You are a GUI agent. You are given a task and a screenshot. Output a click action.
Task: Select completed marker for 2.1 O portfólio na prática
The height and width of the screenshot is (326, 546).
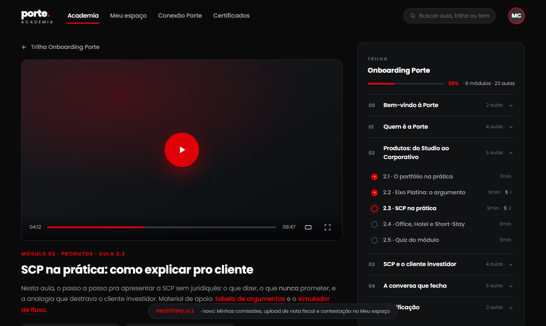tap(374, 177)
